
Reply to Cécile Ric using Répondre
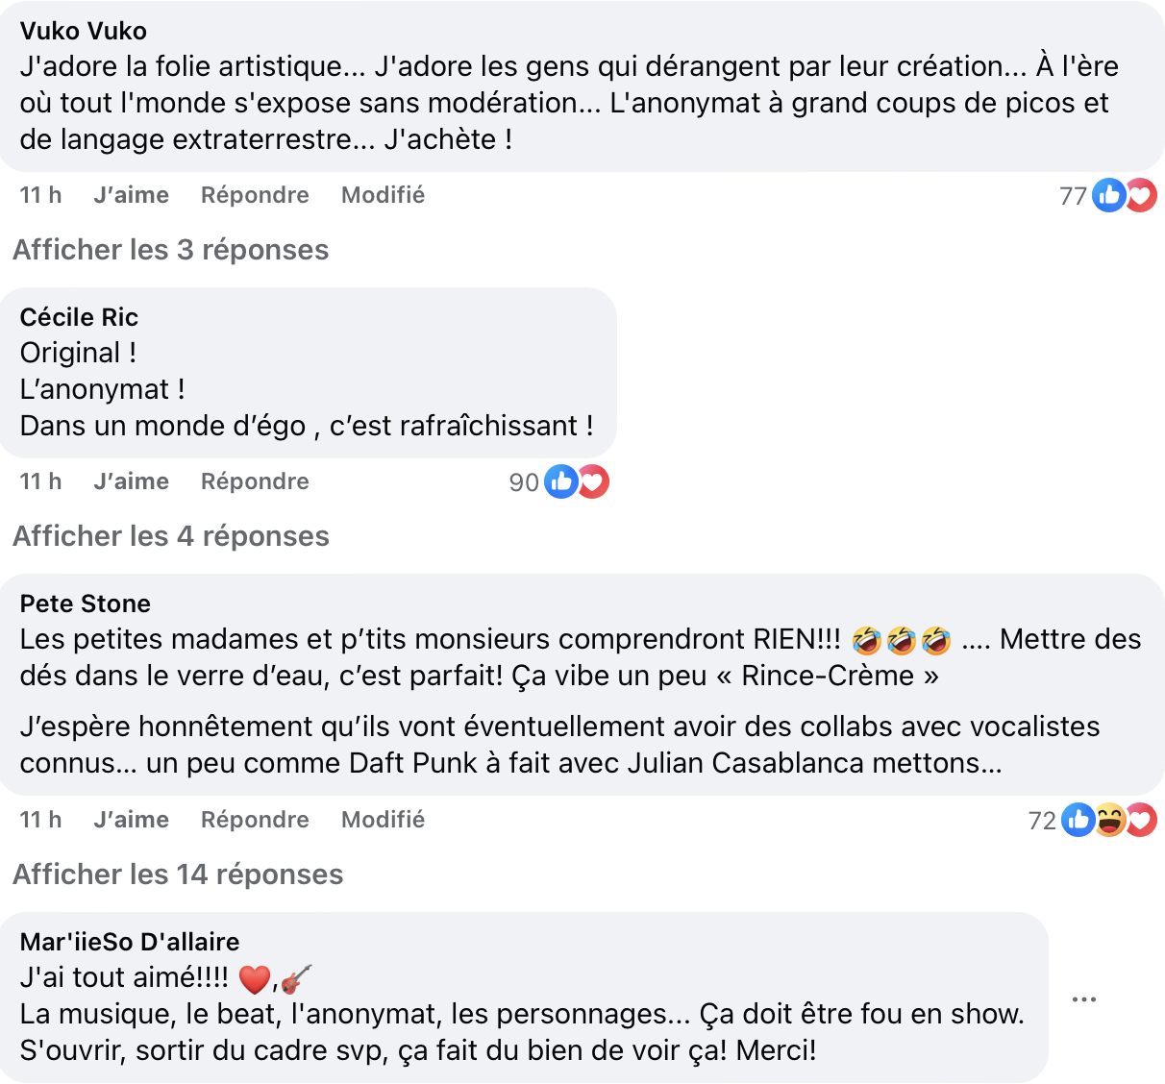tap(254, 481)
